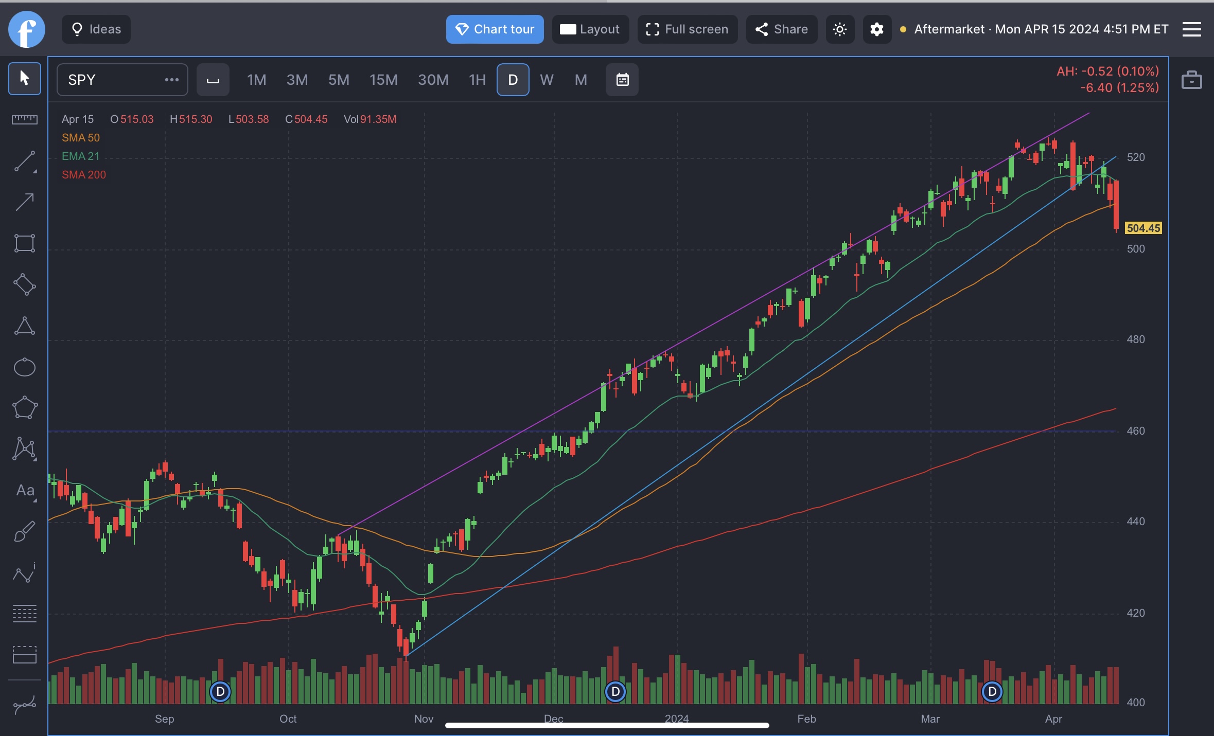Select the cursor pointer tool
Screen dimensions: 1214x736
pyautogui.click(x=24, y=79)
